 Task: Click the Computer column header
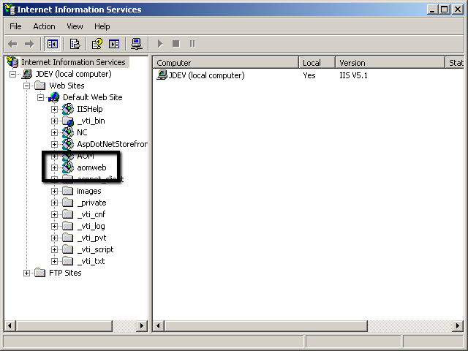click(x=225, y=63)
